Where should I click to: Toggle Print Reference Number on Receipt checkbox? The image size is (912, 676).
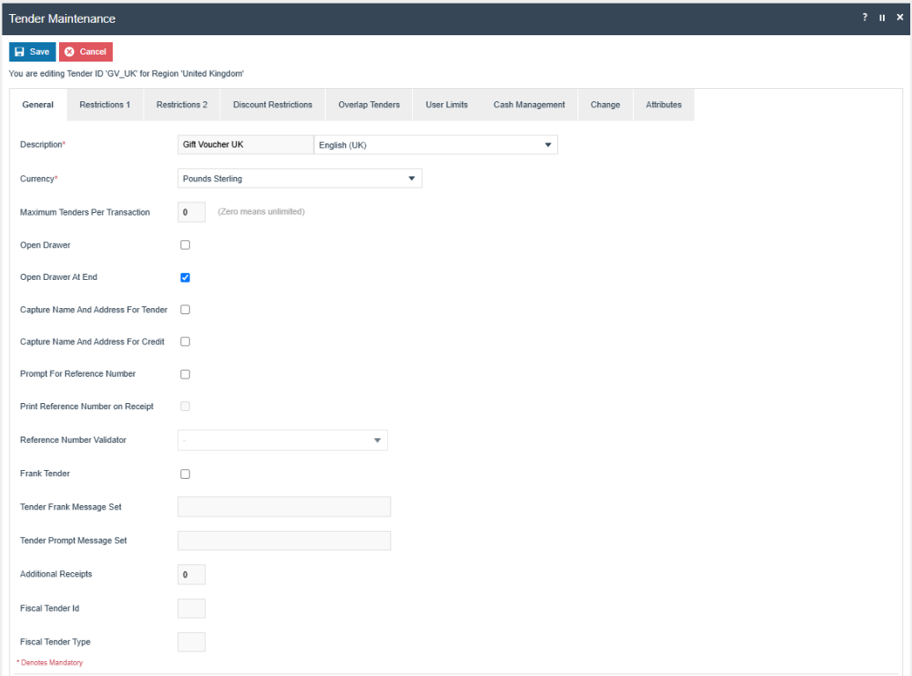[x=185, y=406]
